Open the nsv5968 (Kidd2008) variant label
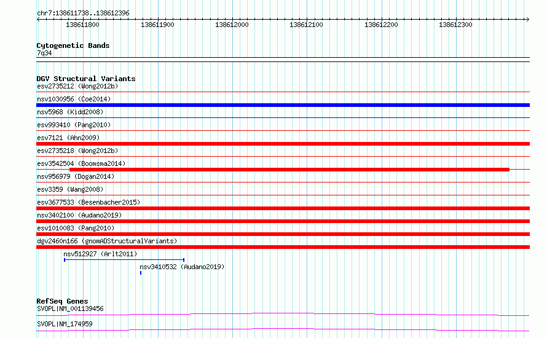 pyautogui.click(x=70, y=112)
